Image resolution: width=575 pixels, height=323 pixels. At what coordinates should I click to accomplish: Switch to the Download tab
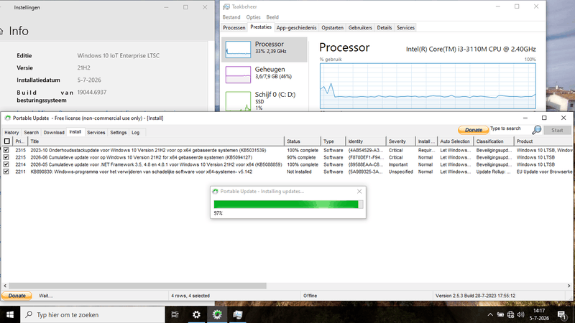pos(54,133)
